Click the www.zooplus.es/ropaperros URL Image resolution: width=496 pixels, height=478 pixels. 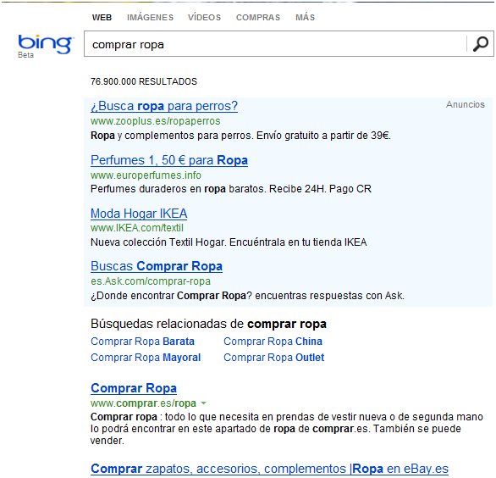tap(155, 121)
